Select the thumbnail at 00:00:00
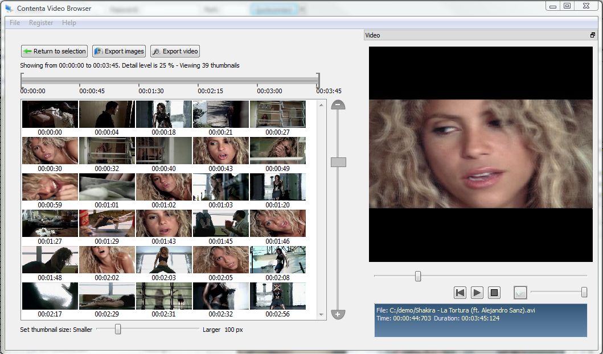603x354 pixels. pyautogui.click(x=50, y=114)
